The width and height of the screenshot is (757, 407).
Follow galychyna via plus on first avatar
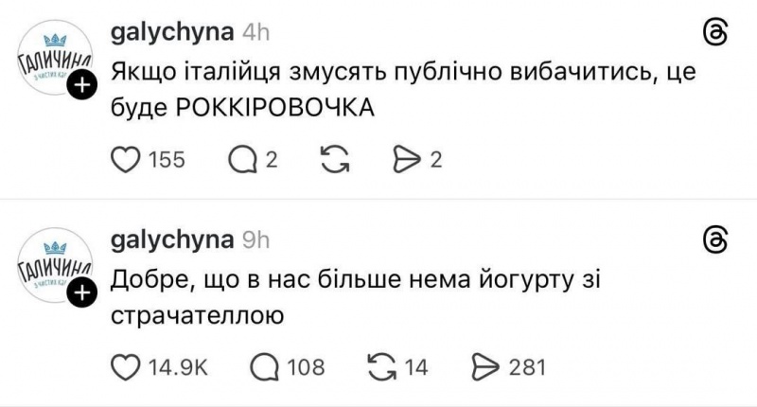(83, 85)
